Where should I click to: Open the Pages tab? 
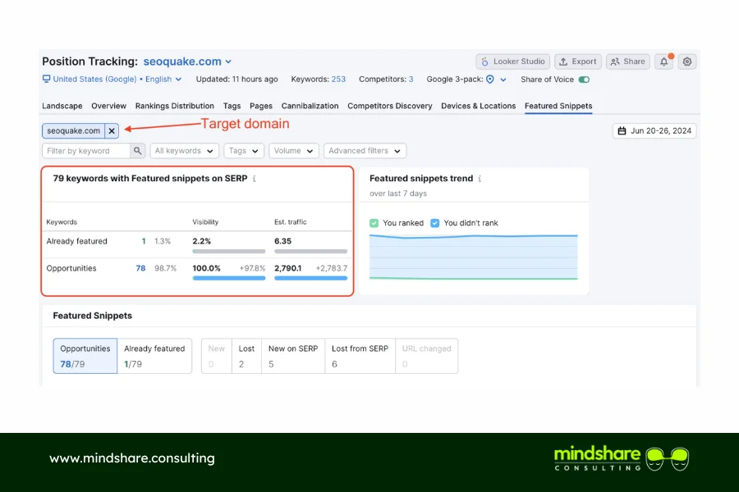click(x=261, y=106)
